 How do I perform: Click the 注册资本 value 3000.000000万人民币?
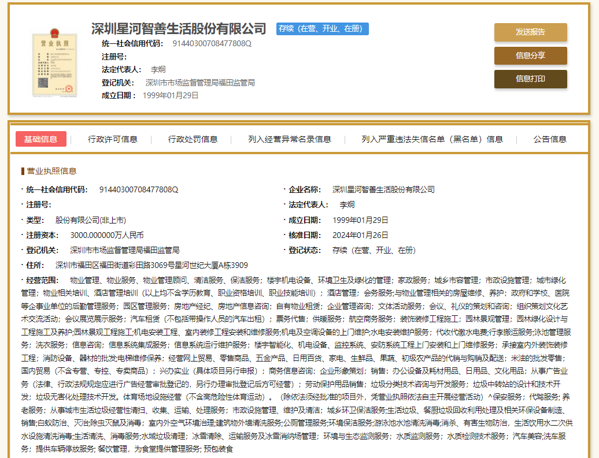[x=106, y=235]
